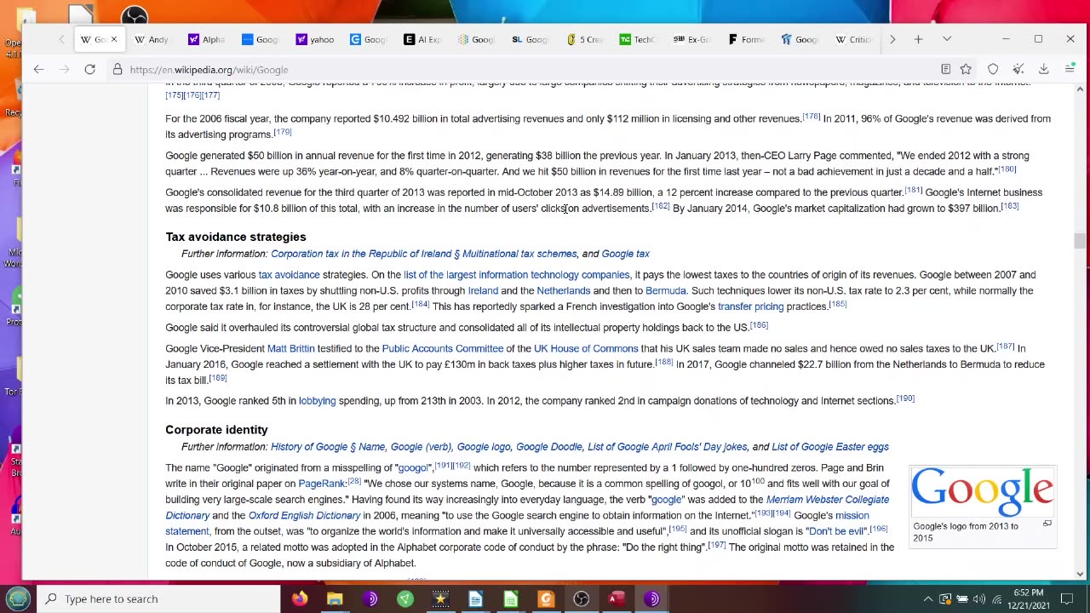Viewport: 1090px width, 613px height.
Task: Open the Public Accounts Committee link
Action: (443, 348)
